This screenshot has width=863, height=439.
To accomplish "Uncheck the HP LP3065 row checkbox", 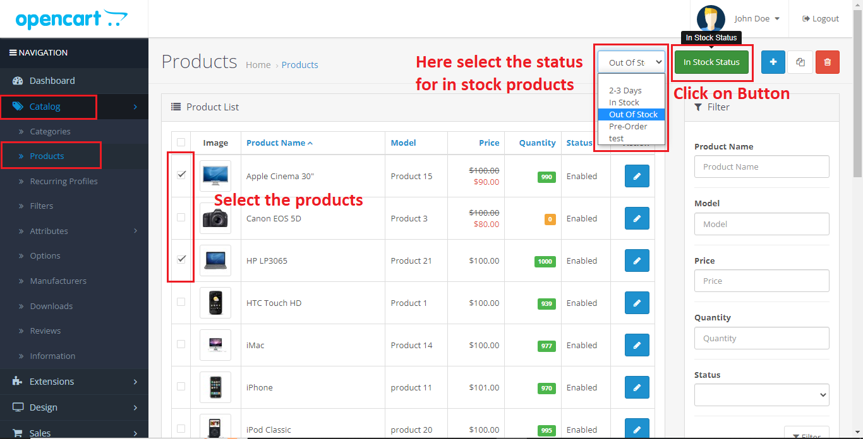I will (x=181, y=259).
